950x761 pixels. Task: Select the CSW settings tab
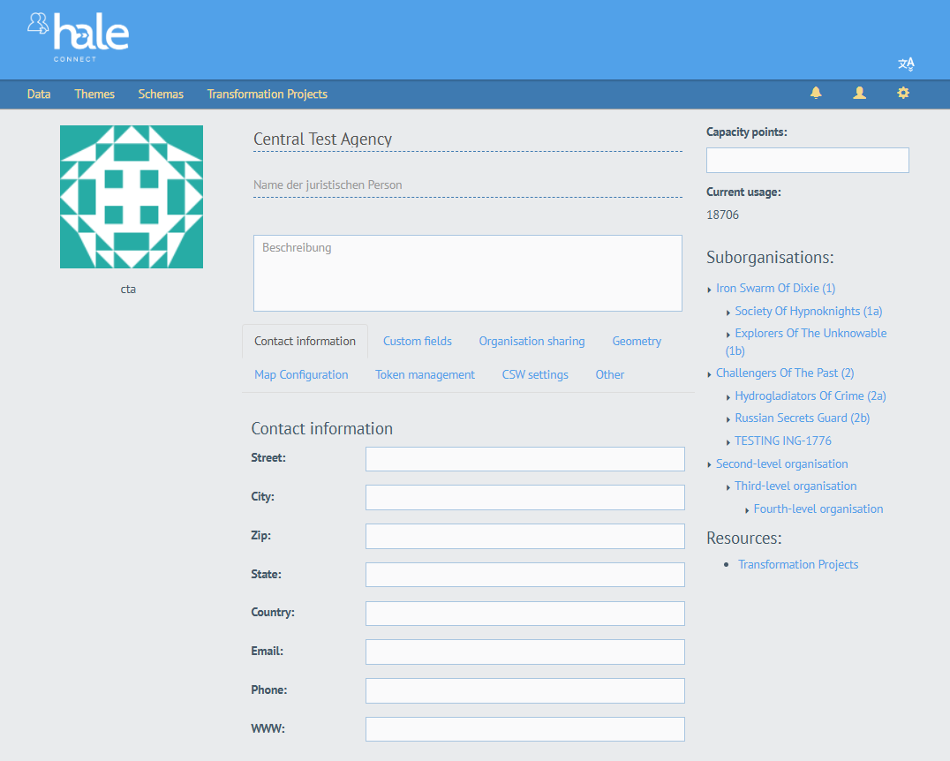click(x=535, y=375)
